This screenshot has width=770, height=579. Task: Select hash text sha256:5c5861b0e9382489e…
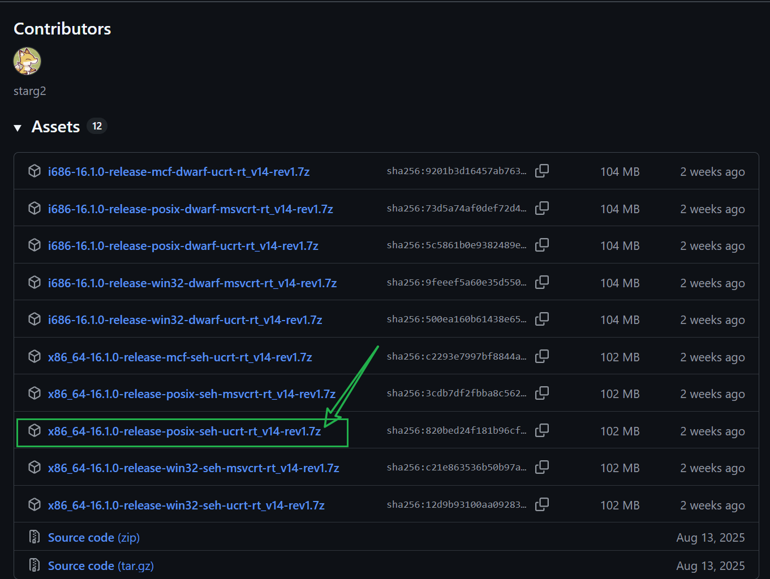point(457,245)
